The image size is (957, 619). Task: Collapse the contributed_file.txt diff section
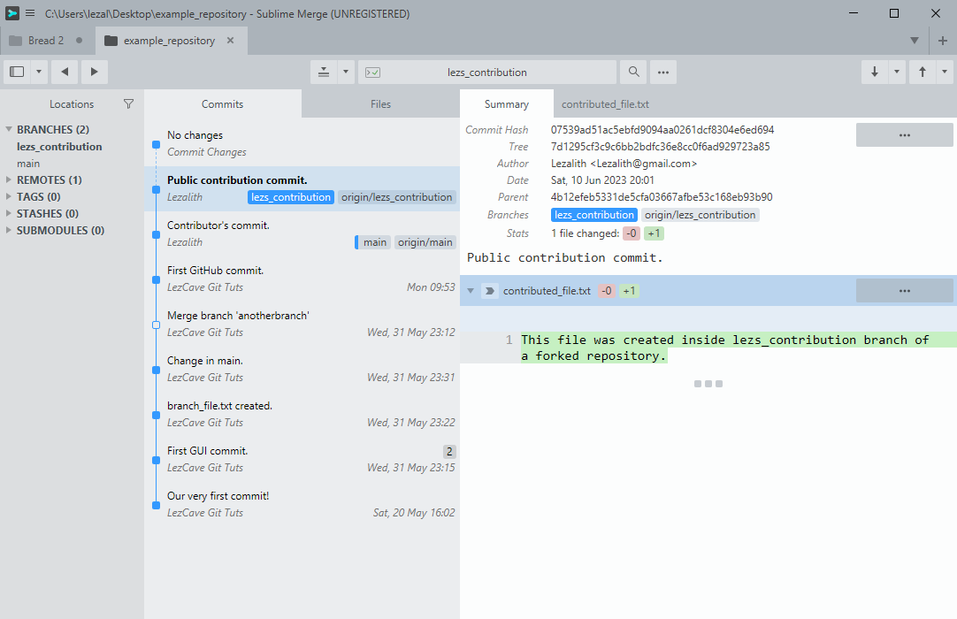471,291
